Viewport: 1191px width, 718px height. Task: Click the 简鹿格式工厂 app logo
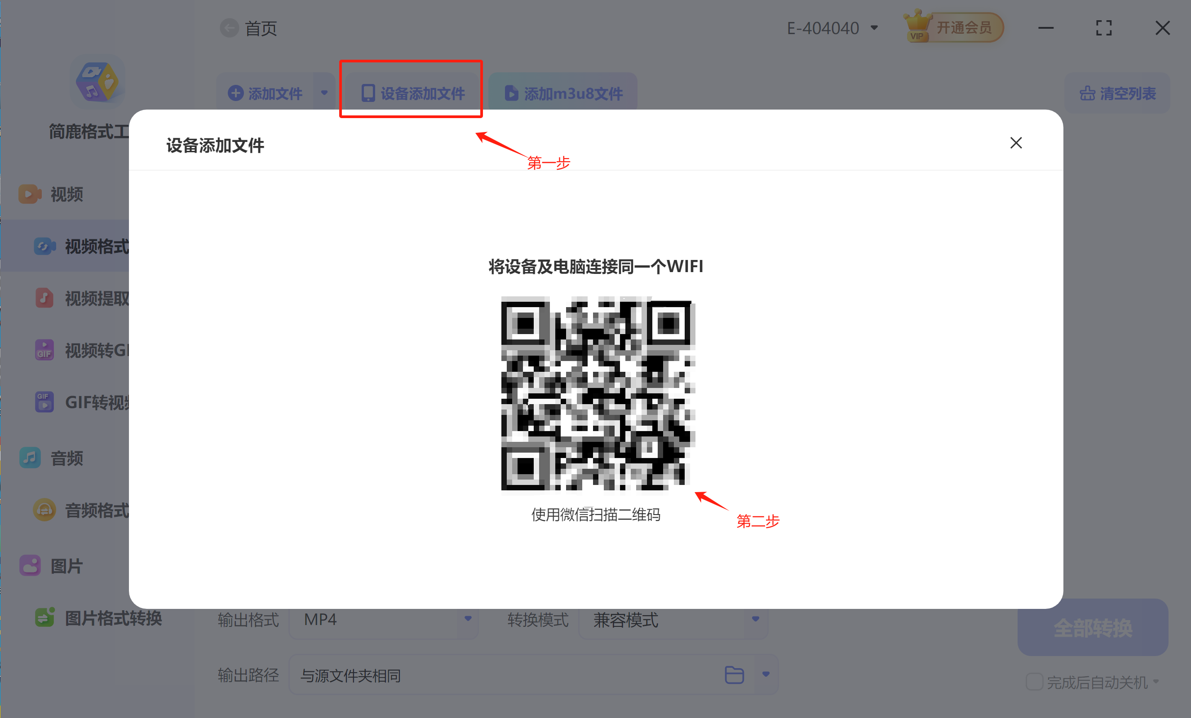pyautogui.click(x=98, y=81)
